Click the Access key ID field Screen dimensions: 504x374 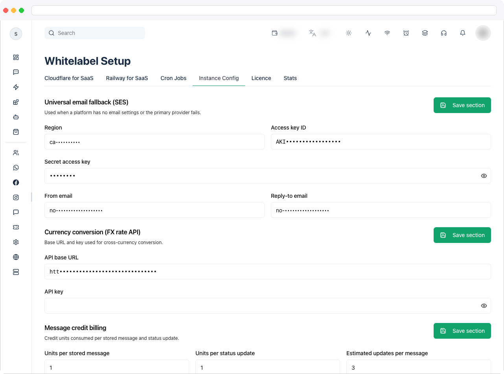click(381, 142)
